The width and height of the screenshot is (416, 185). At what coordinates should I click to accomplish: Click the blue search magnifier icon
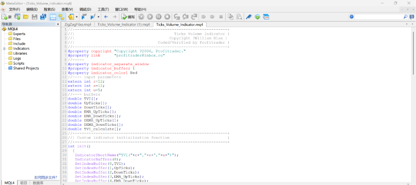point(405,17)
